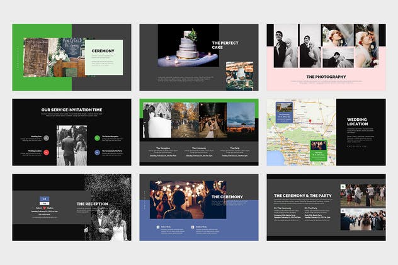Click the map area of the Wedding Location slide
This screenshot has width=398, height=265.
(302, 132)
